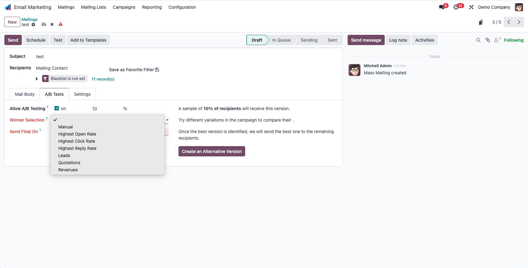
Task: Click Mitchell Admin's avatar in the chatter
Action: pos(354,70)
